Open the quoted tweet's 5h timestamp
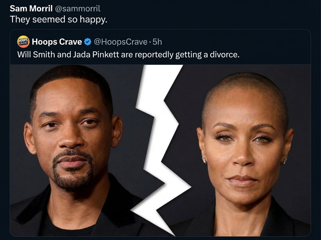The image size is (321, 240). click(157, 42)
